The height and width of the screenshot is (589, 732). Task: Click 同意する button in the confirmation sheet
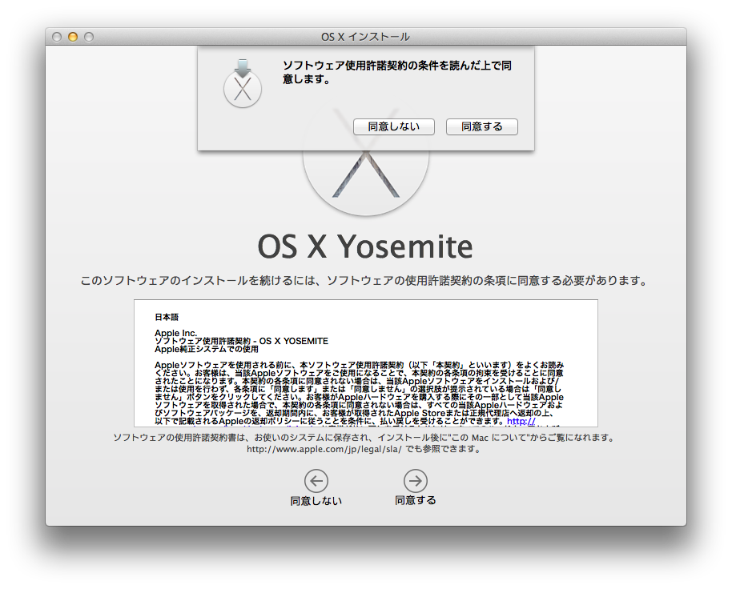(482, 126)
